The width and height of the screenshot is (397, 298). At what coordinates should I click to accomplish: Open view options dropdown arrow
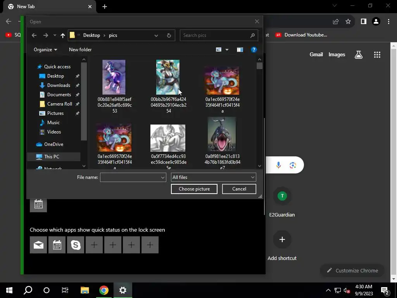pyautogui.click(x=227, y=50)
